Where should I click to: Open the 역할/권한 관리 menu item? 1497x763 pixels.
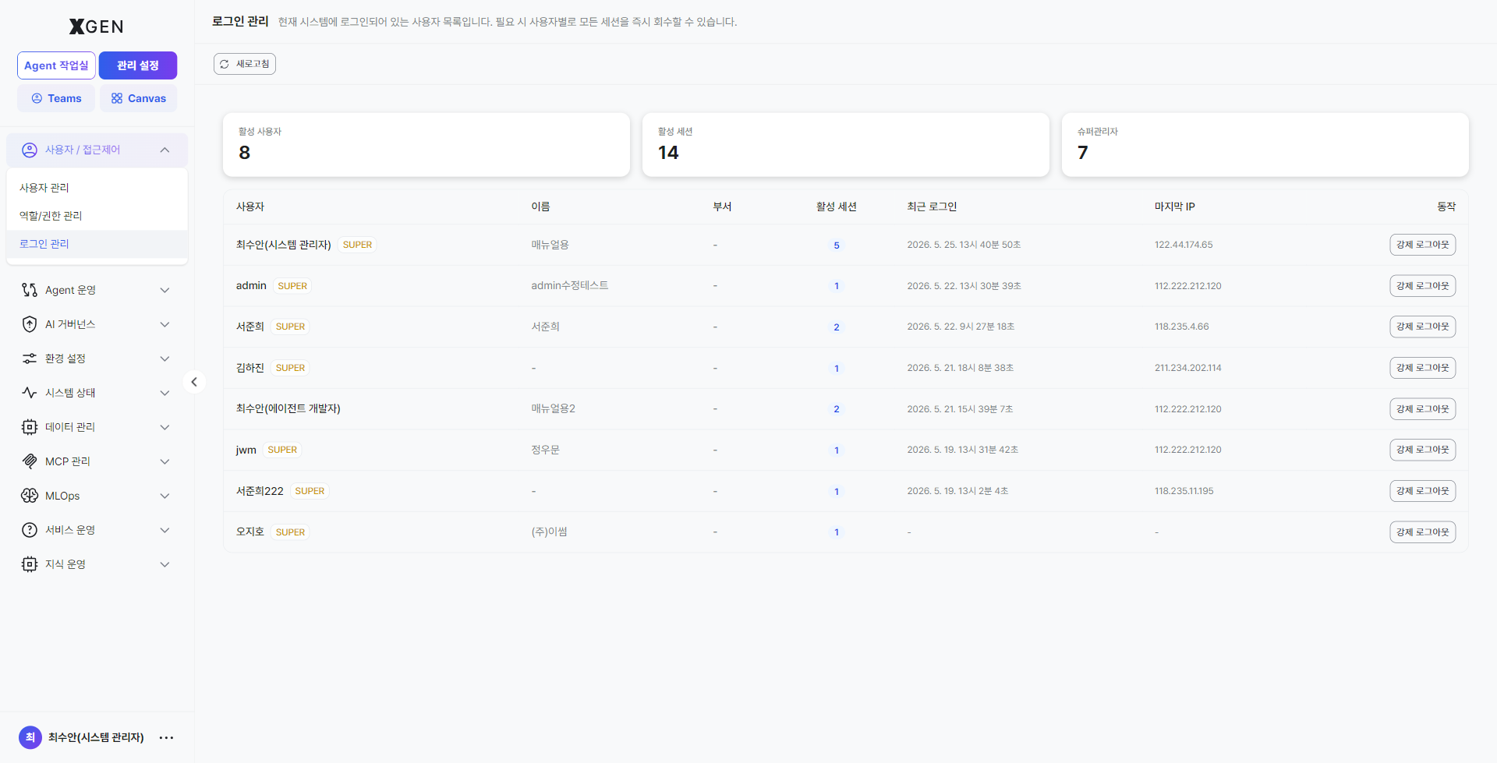[97, 216]
